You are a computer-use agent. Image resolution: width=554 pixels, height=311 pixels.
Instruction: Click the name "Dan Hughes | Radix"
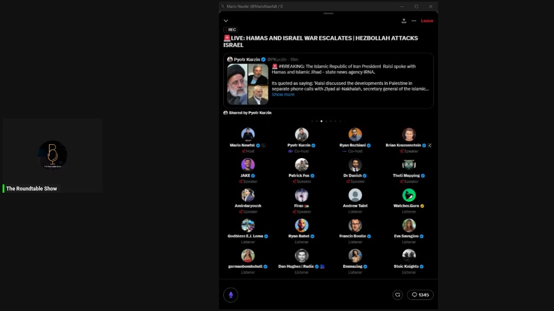tap(296, 267)
